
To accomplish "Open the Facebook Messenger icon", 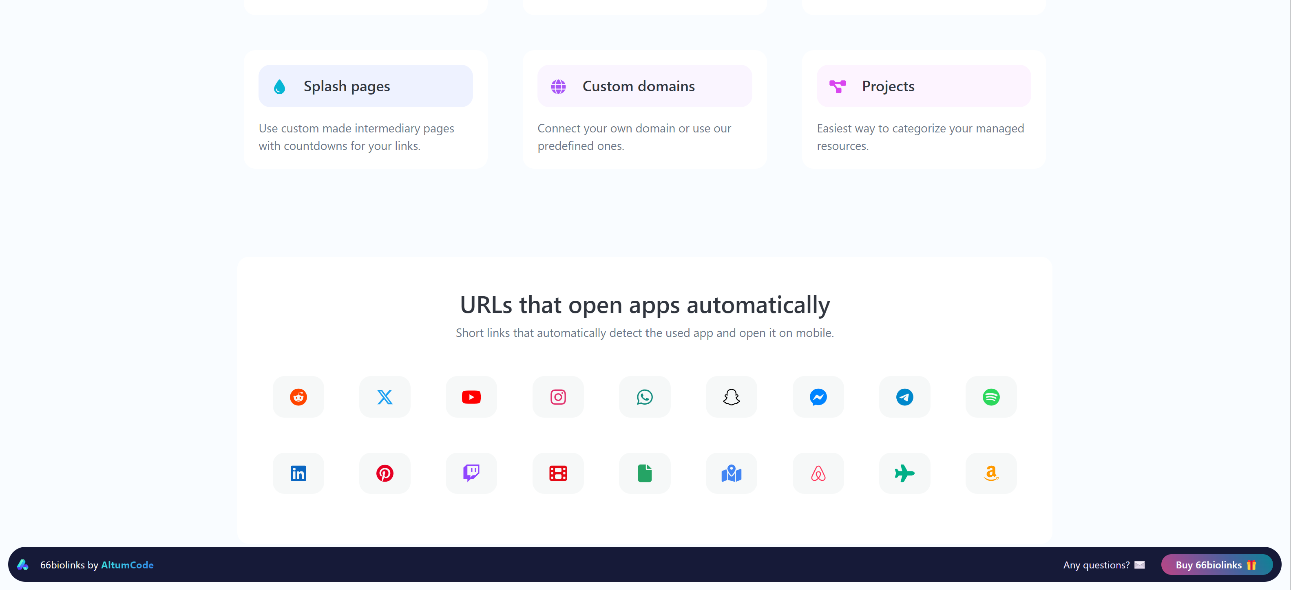I will 818,397.
